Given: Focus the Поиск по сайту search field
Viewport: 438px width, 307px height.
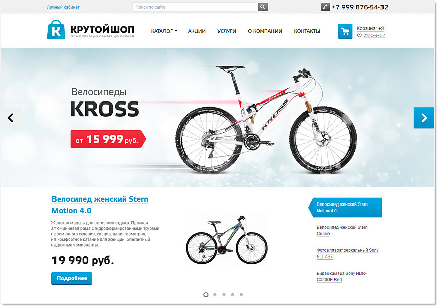Looking at the screenshot, I should click(195, 7).
